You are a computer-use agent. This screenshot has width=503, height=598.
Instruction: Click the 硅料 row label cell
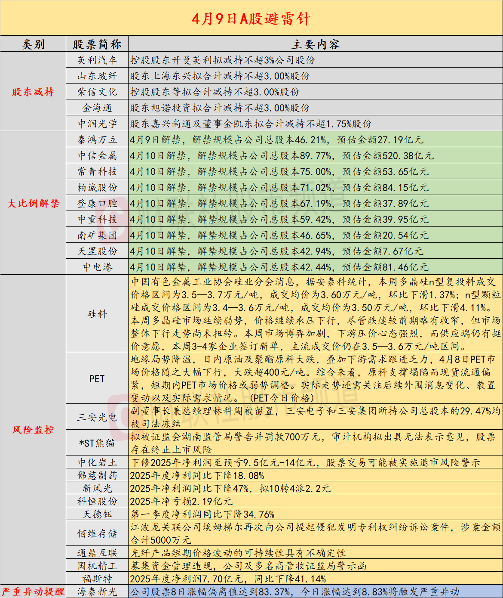tap(97, 314)
